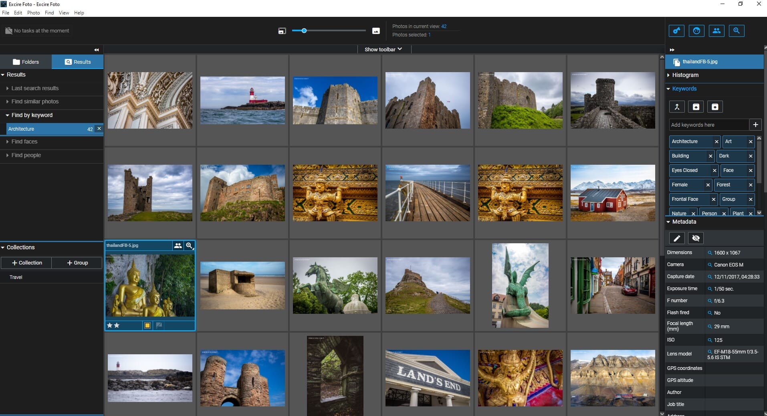Collapse the Collections section
The height and width of the screenshot is (416, 767).
click(x=3, y=247)
